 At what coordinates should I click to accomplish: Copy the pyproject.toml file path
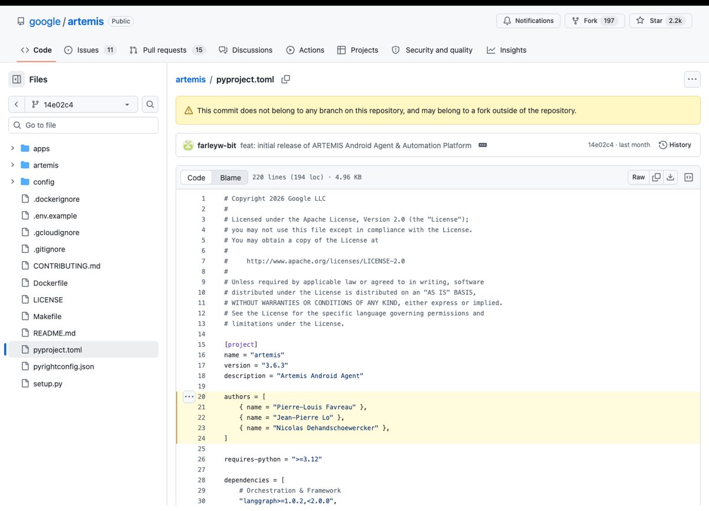click(285, 79)
